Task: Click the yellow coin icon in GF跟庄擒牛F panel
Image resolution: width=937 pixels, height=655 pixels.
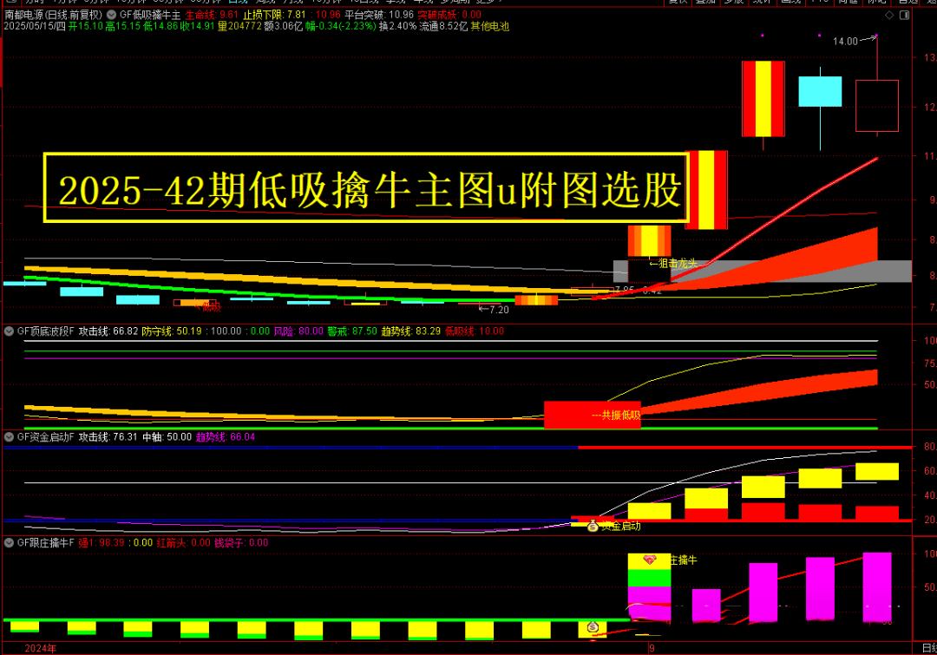Action: 593,626
